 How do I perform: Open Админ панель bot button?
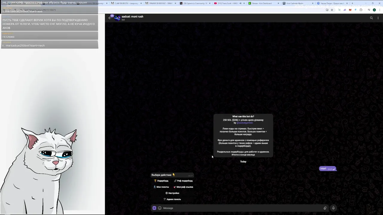172,199
